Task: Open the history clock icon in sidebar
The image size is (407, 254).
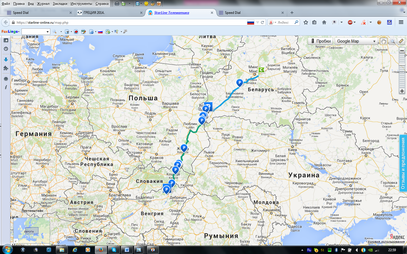Action: coord(6,49)
